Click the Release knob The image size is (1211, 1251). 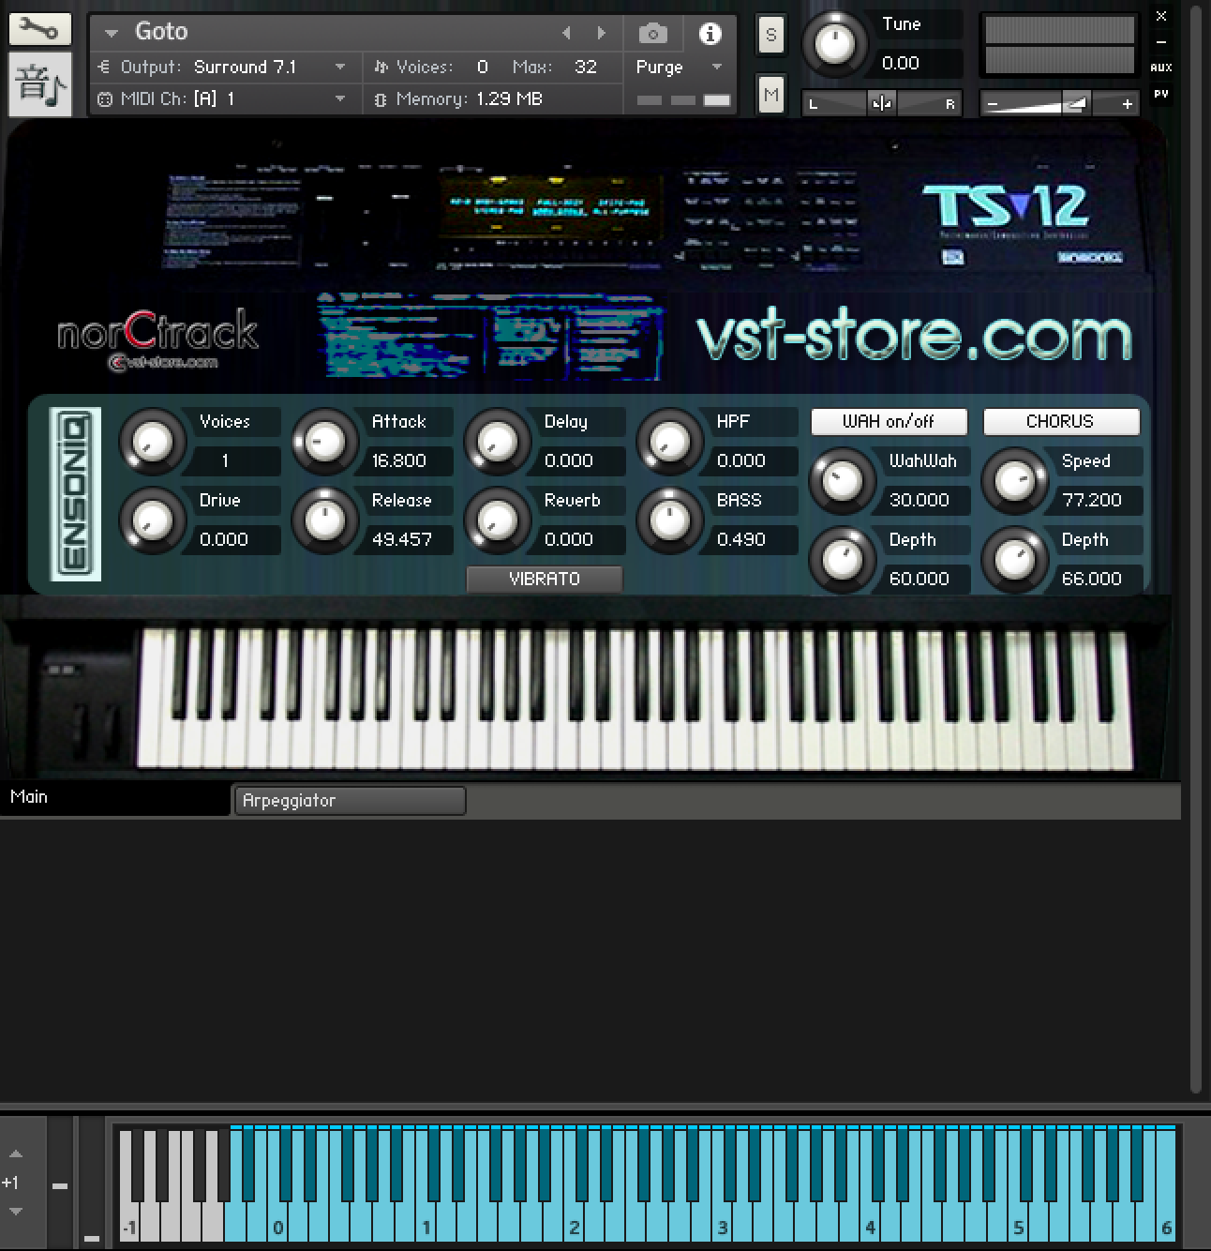325,520
